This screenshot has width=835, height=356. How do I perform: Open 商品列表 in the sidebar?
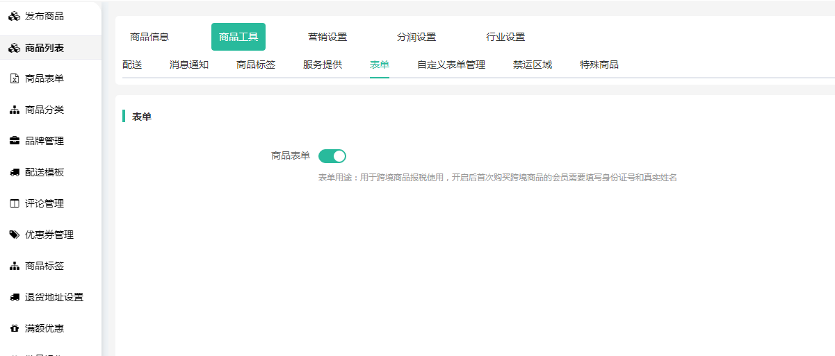44,48
